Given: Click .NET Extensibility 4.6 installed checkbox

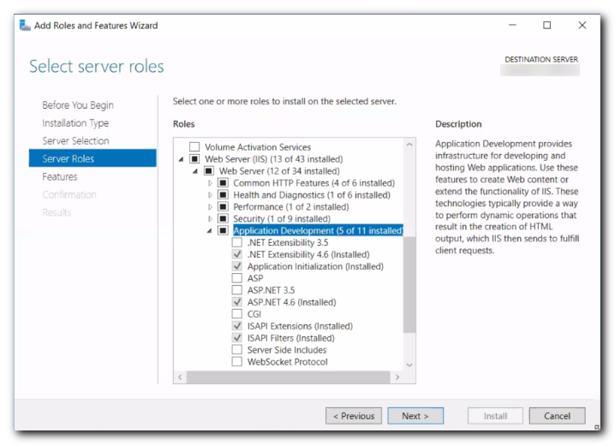Looking at the screenshot, I should tap(237, 254).
